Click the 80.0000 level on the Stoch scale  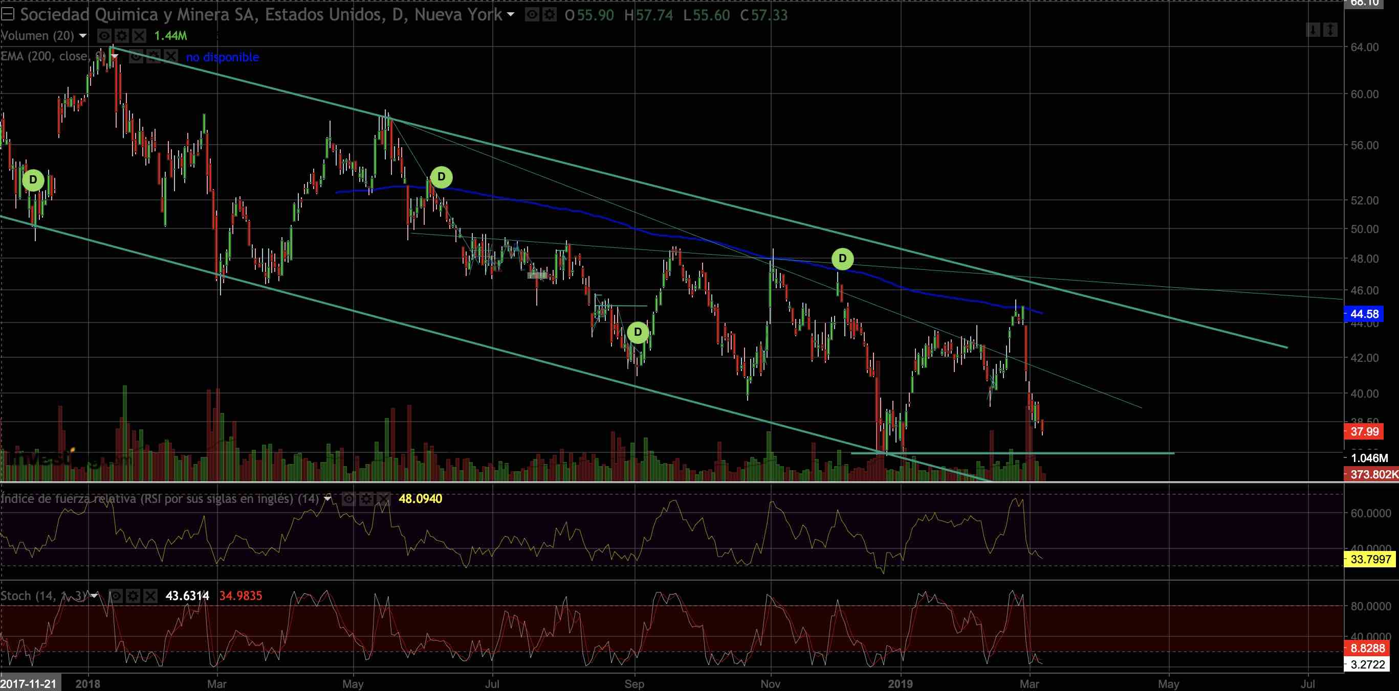click(x=1371, y=606)
